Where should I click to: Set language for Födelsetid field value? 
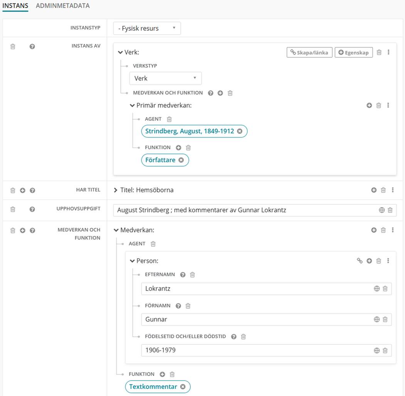tap(377, 351)
